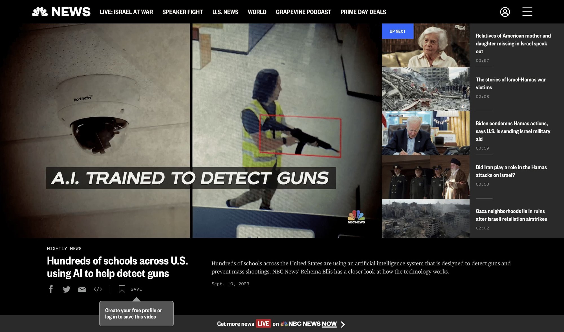Expand NBC NEWS NOW with the chevron arrow
This screenshot has width=564, height=332.
[x=343, y=324]
